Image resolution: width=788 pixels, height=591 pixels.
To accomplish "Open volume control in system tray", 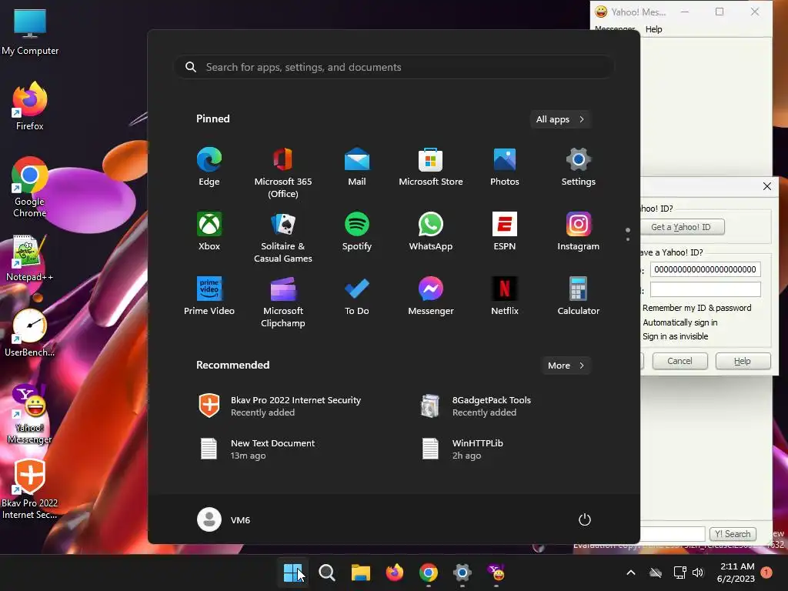I will tap(698, 573).
